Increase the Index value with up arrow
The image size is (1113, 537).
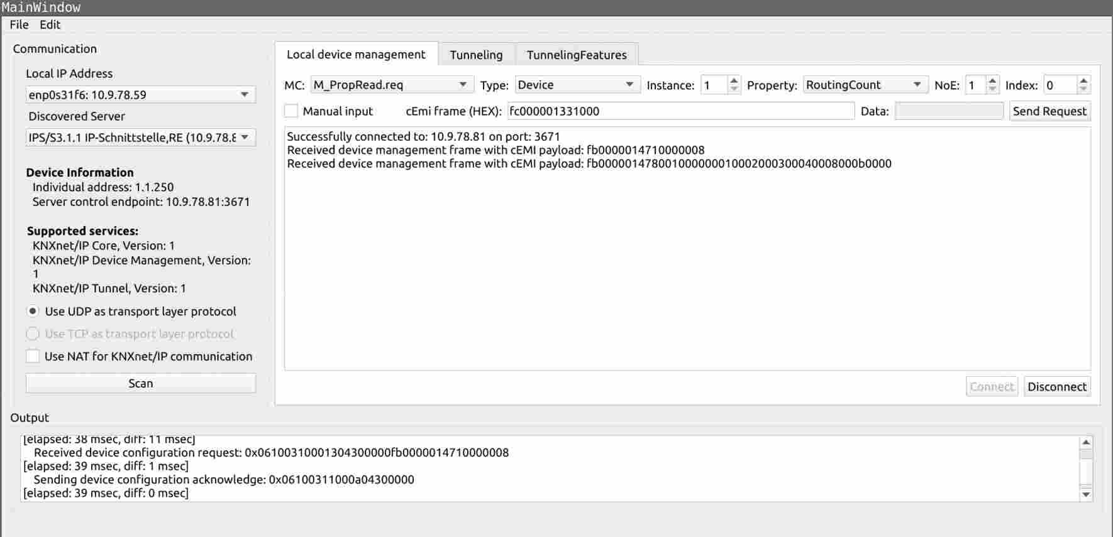1083,80
